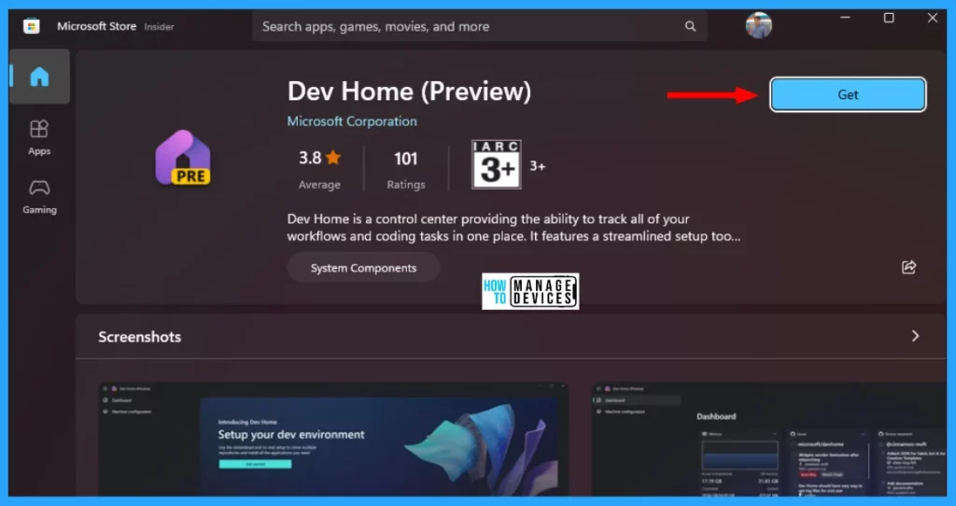The width and height of the screenshot is (956, 506).
Task: Open the Setup your dev environment screenshot
Action: [333, 439]
